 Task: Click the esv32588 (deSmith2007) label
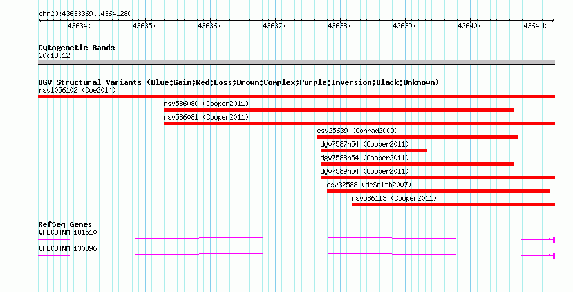369,185
